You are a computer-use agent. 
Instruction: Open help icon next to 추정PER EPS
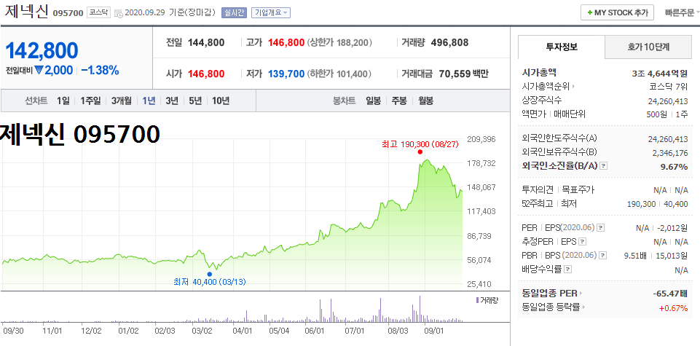pyautogui.click(x=582, y=242)
